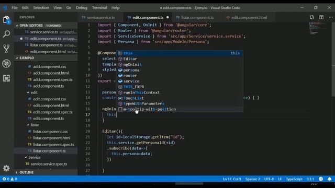335x188 pixels.
Task: Open the Source Control view
Action: point(6,49)
